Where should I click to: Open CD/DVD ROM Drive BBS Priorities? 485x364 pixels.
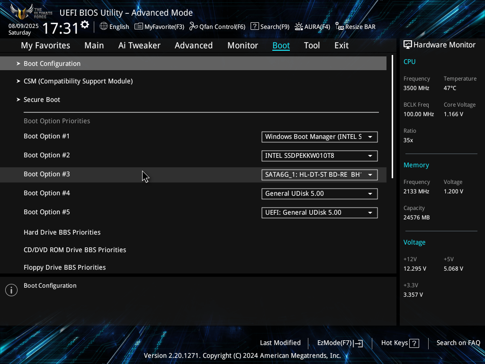pyautogui.click(x=75, y=250)
